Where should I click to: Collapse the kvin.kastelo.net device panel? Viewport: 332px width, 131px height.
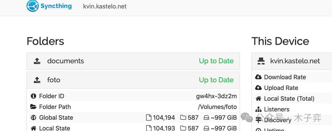coord(295,61)
